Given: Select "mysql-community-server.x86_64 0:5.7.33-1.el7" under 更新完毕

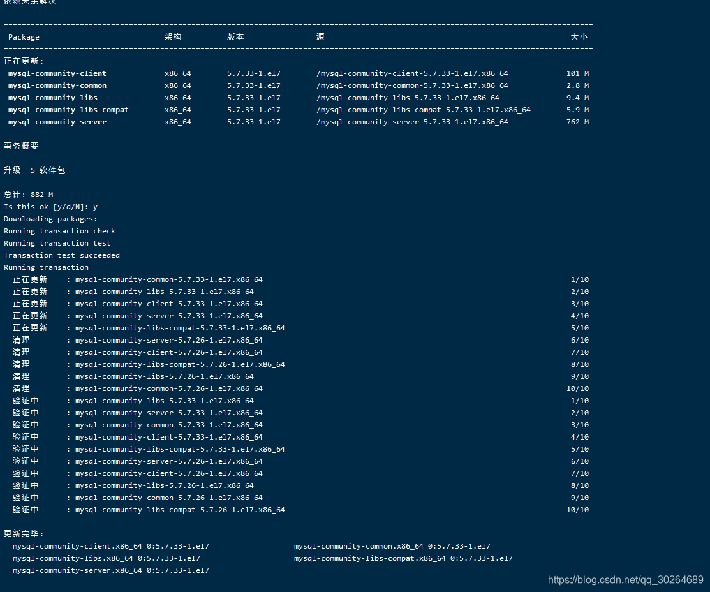Looking at the screenshot, I should point(111,571).
